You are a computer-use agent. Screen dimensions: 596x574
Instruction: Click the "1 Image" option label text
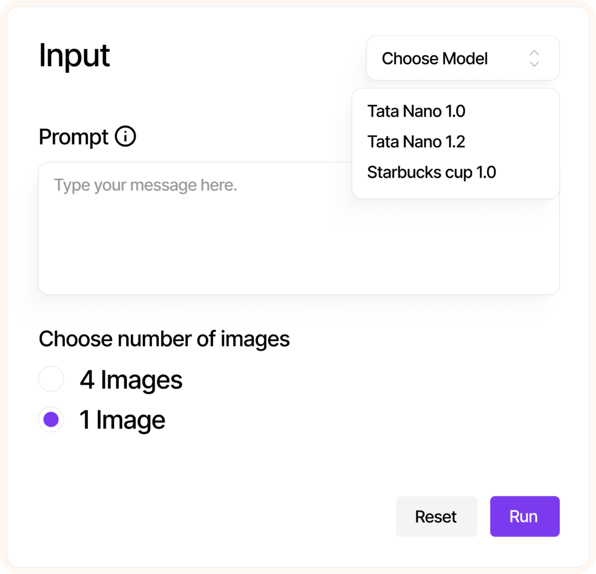122,420
